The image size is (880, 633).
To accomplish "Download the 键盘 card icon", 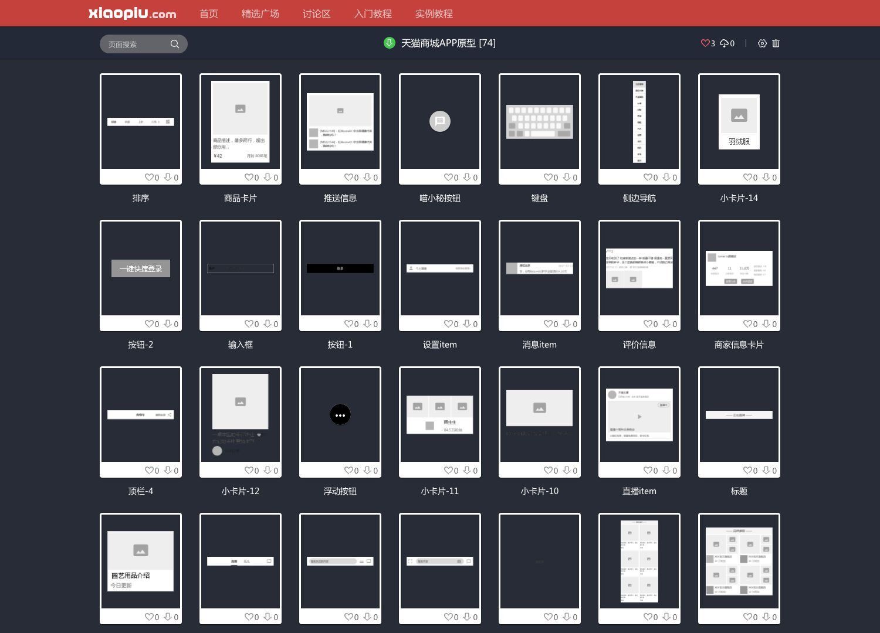I will [567, 177].
